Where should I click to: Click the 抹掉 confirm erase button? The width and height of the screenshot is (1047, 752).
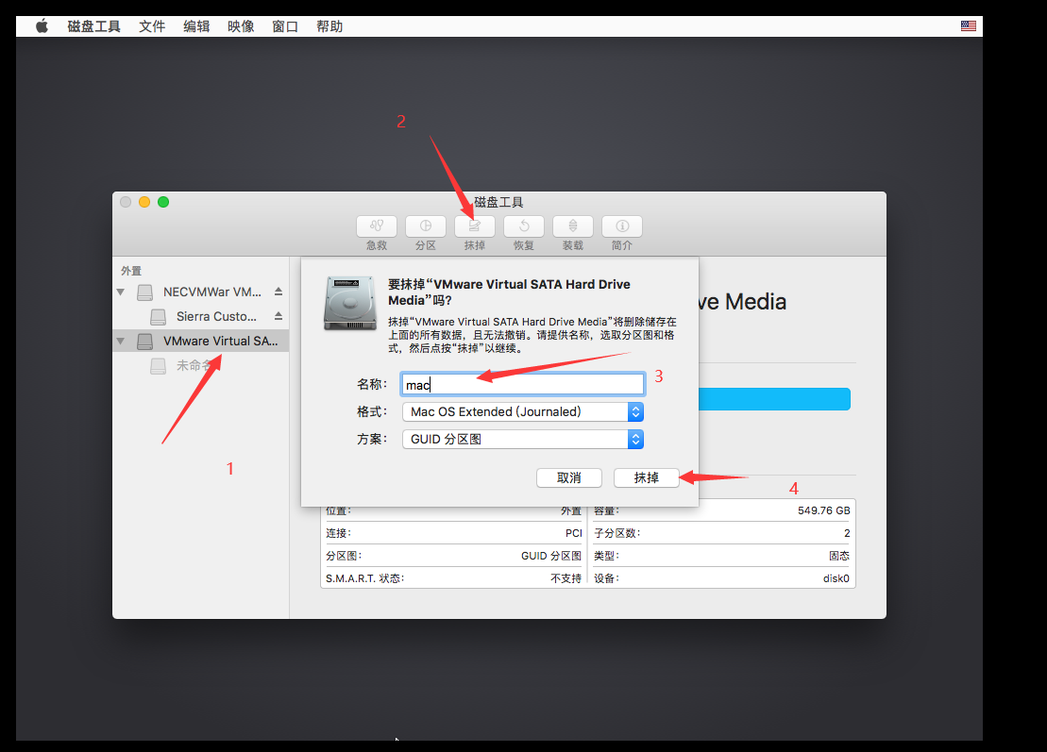coord(647,477)
